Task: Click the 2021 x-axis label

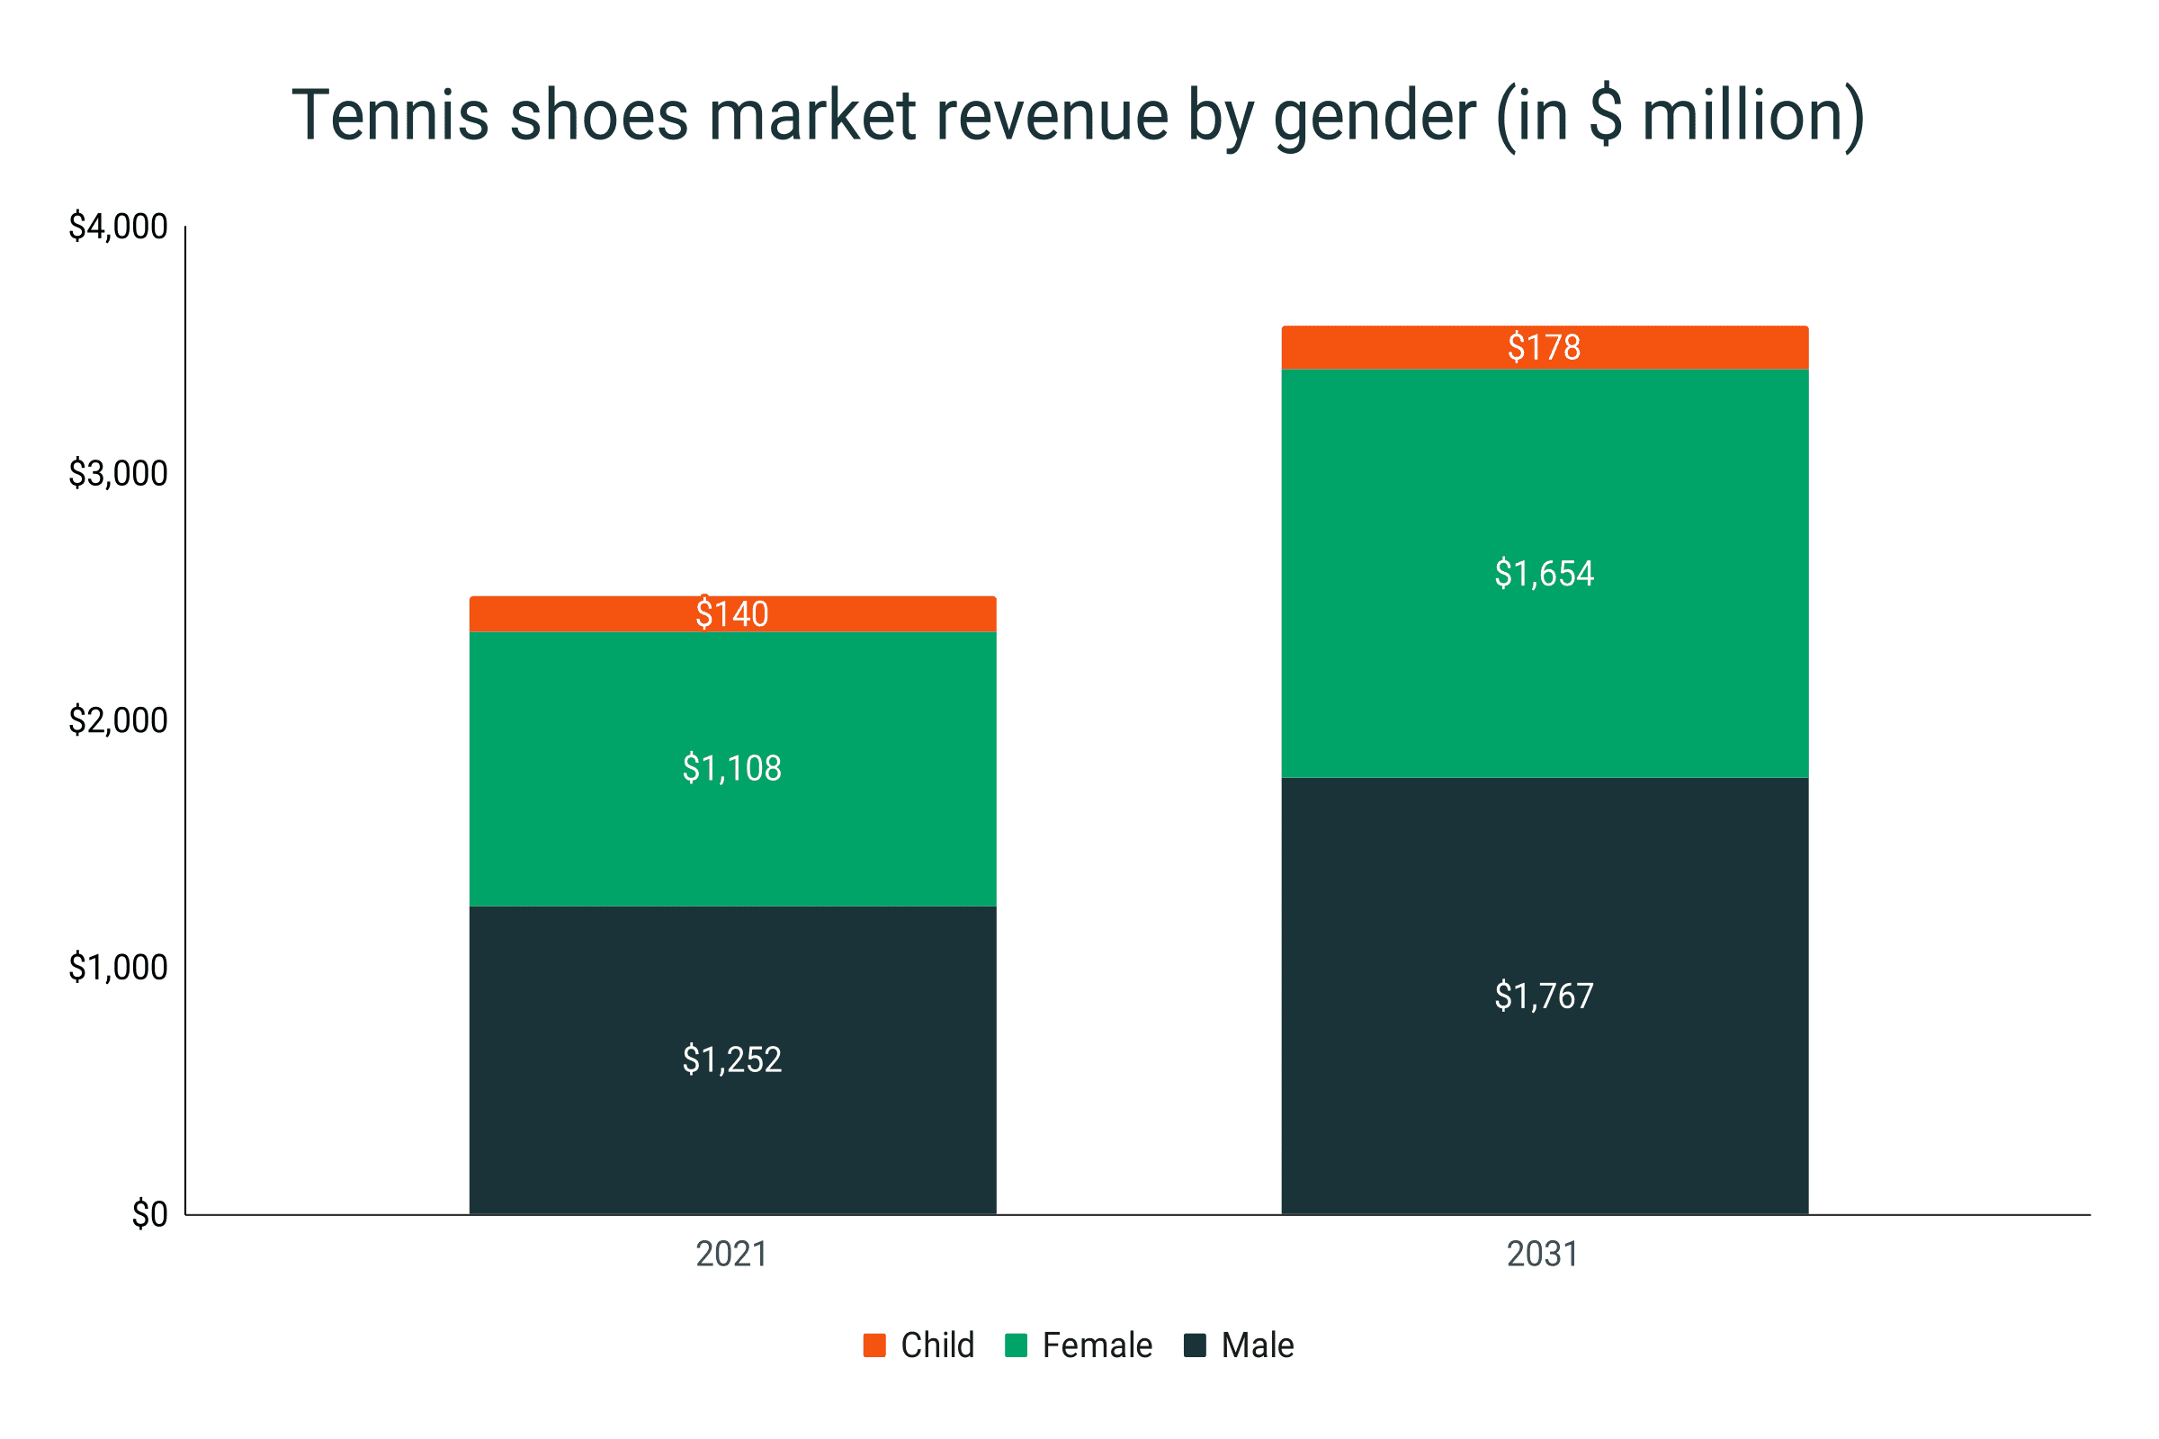Action: 731,1255
